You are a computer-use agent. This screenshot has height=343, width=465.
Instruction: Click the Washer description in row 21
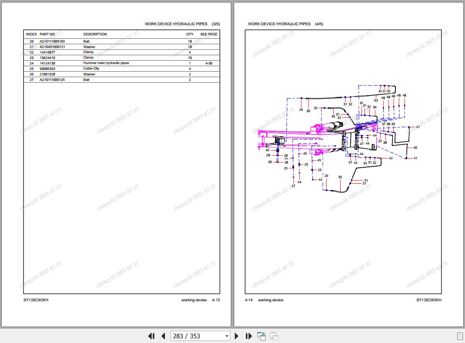(89, 47)
